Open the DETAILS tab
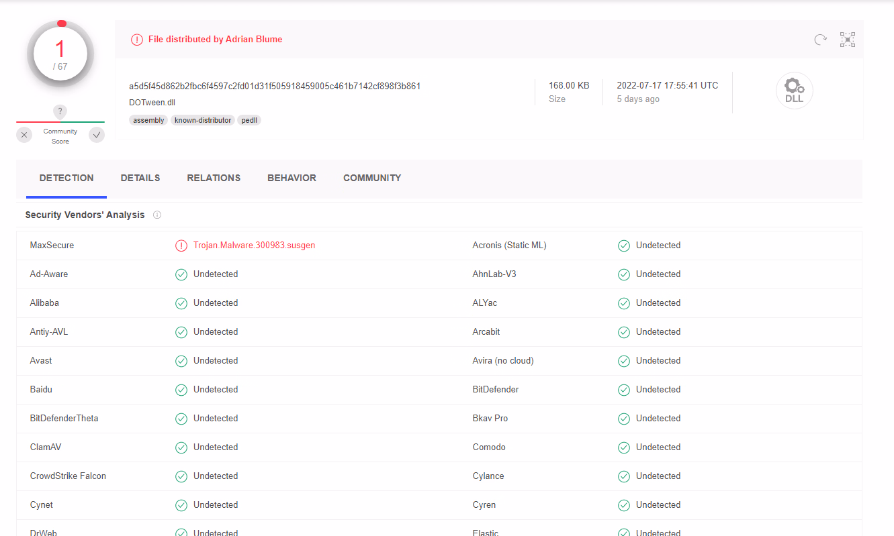This screenshot has height=536, width=894. coord(140,178)
